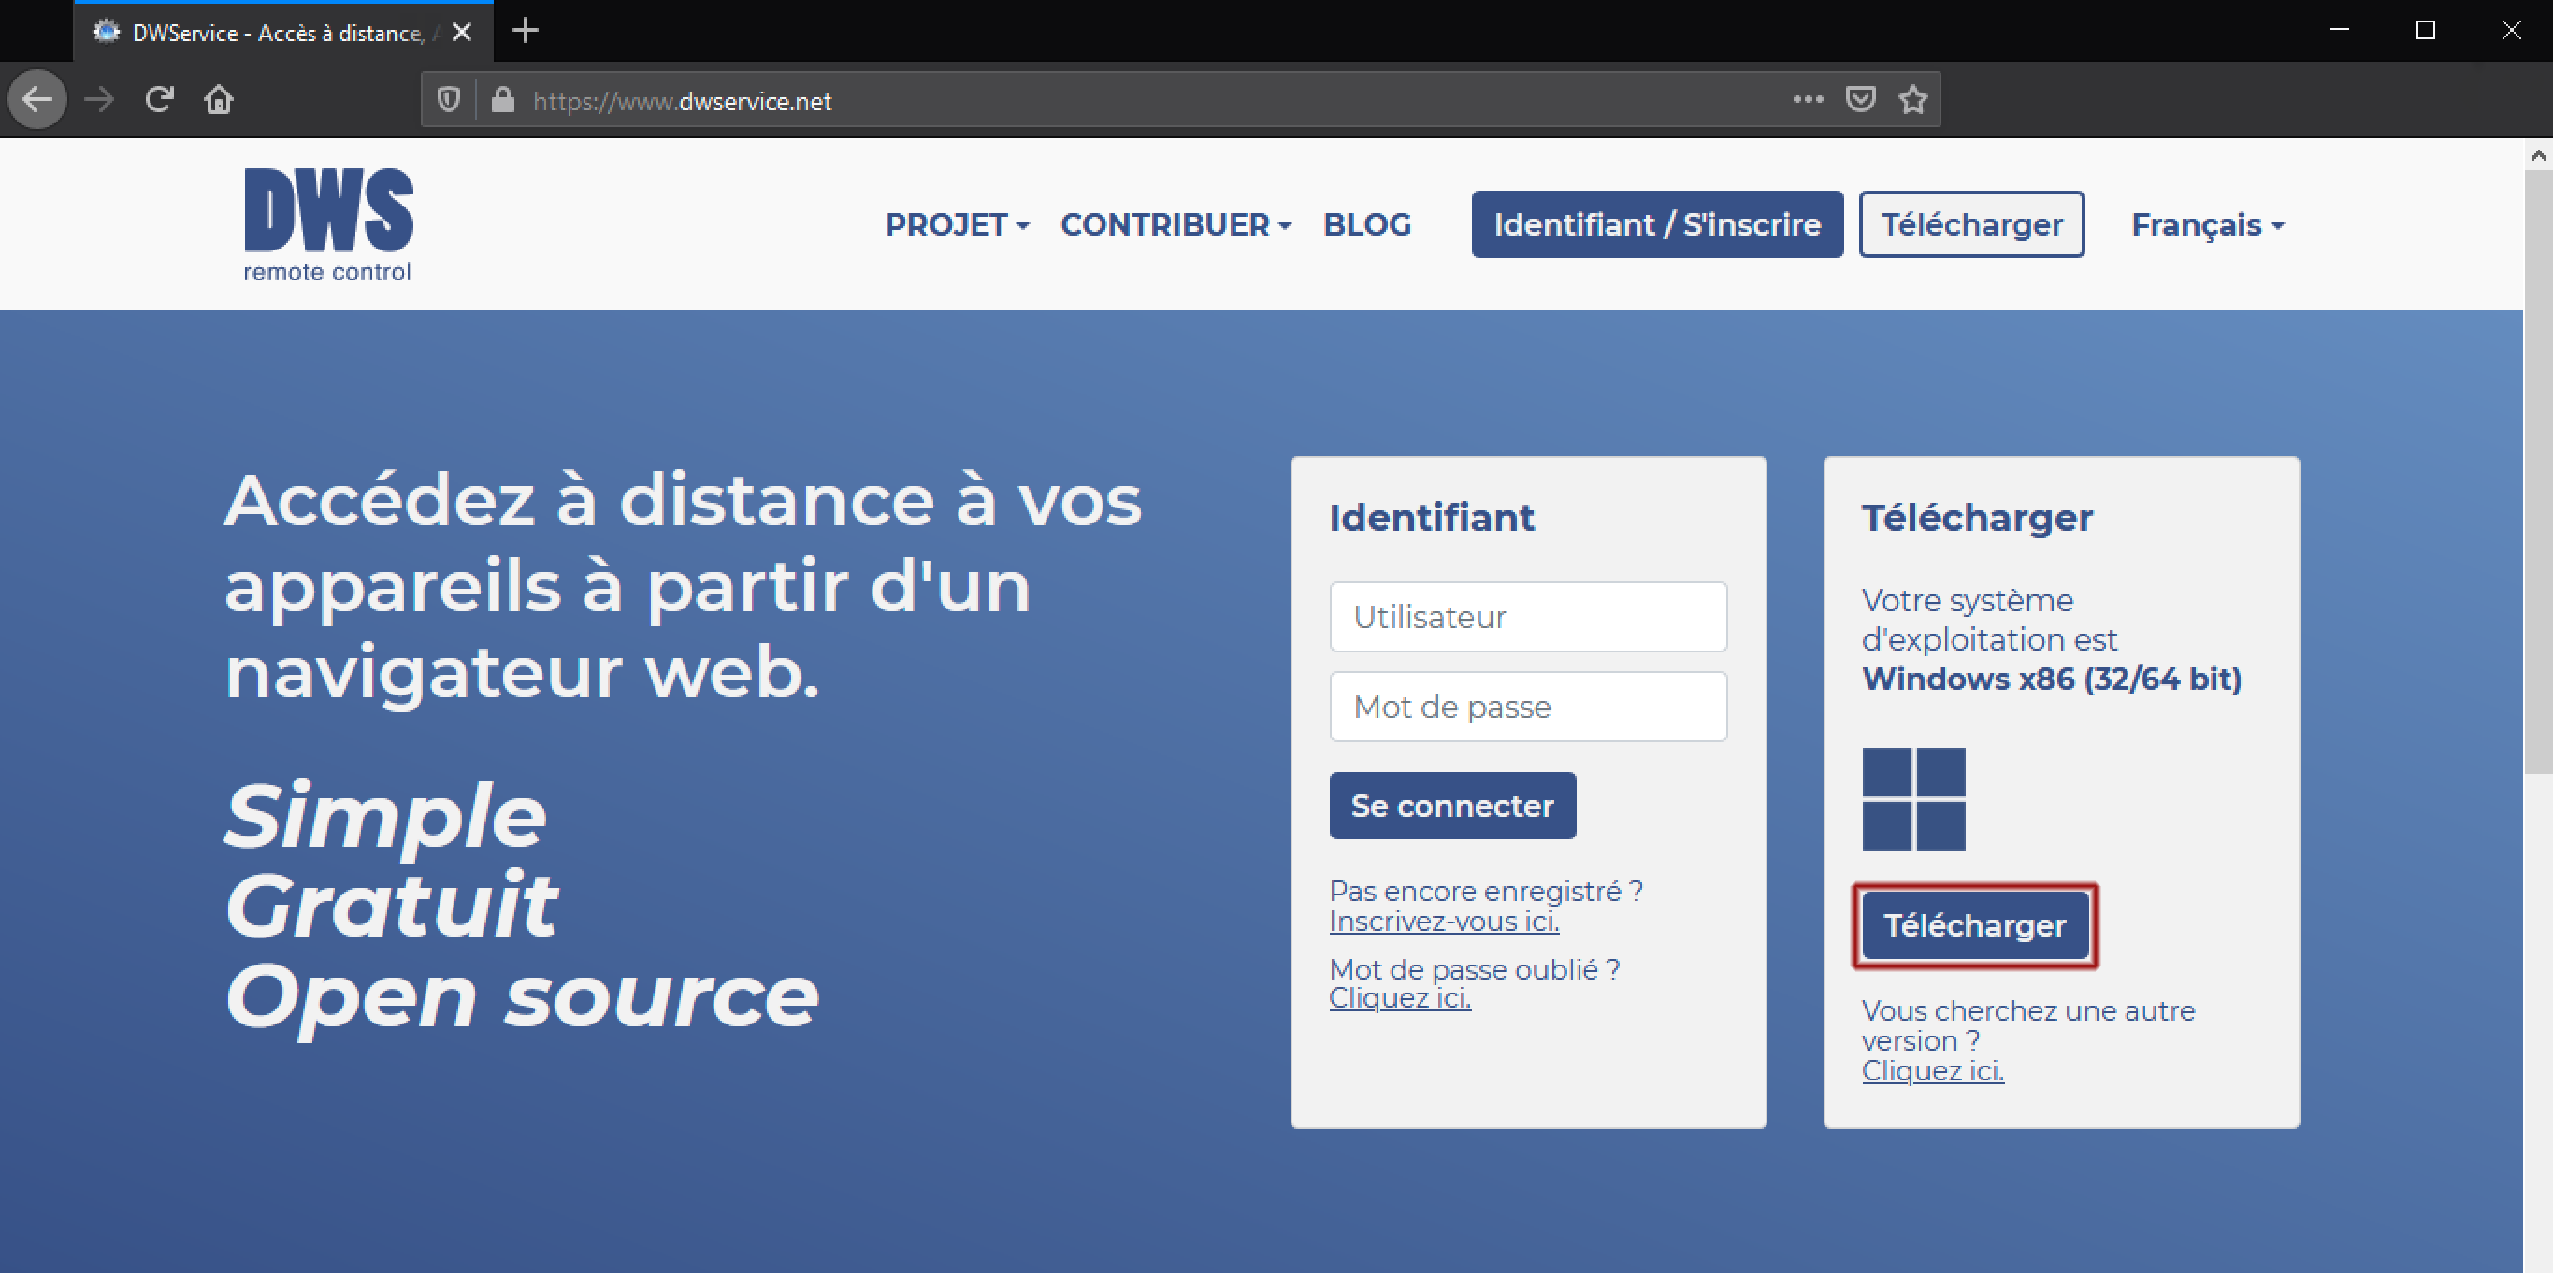
Task: Open the browser home page icon
Action: click(219, 99)
